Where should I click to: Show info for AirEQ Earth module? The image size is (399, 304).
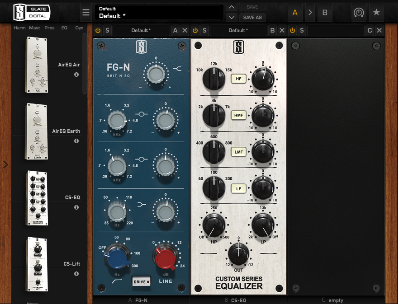76,141
